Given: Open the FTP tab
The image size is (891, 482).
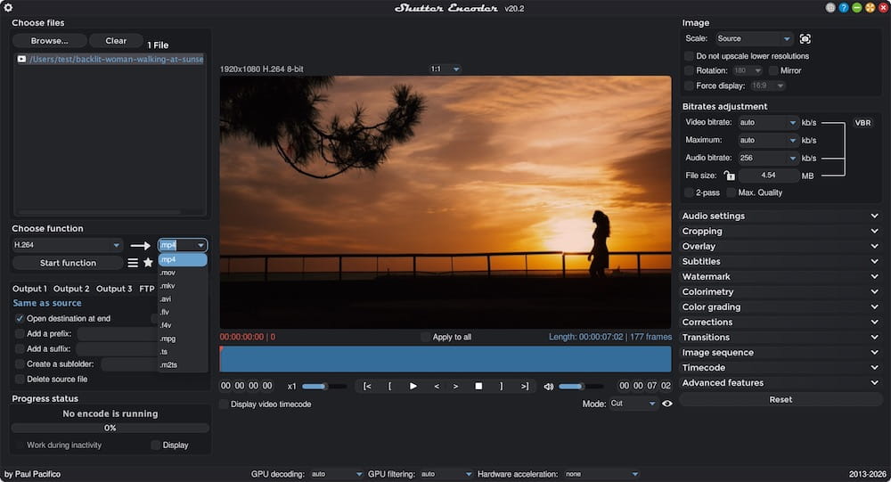Looking at the screenshot, I should pos(147,289).
